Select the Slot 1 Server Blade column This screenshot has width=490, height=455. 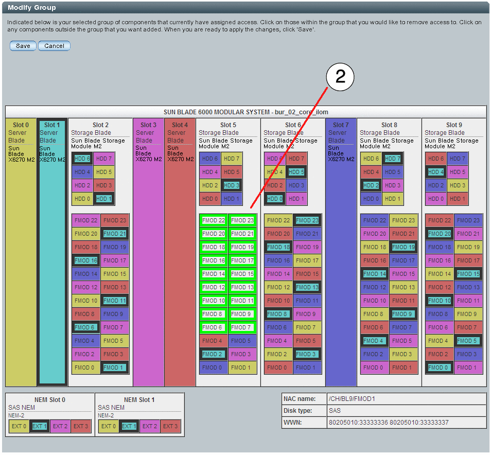point(52,252)
